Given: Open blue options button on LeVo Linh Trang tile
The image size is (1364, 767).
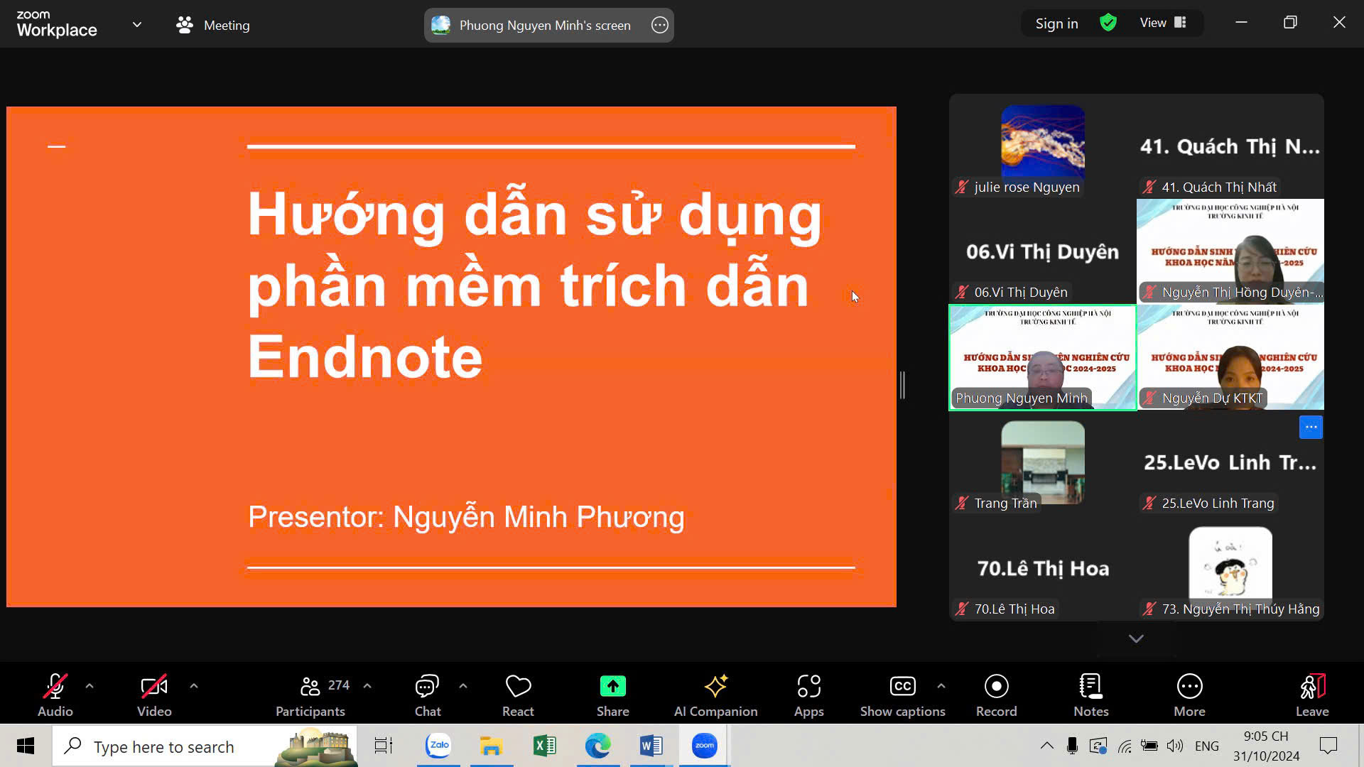Looking at the screenshot, I should pos(1311,427).
